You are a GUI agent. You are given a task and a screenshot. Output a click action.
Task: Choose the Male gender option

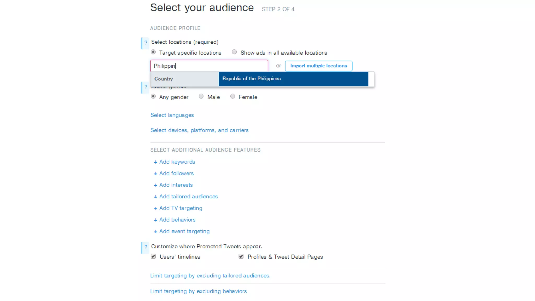201,96
